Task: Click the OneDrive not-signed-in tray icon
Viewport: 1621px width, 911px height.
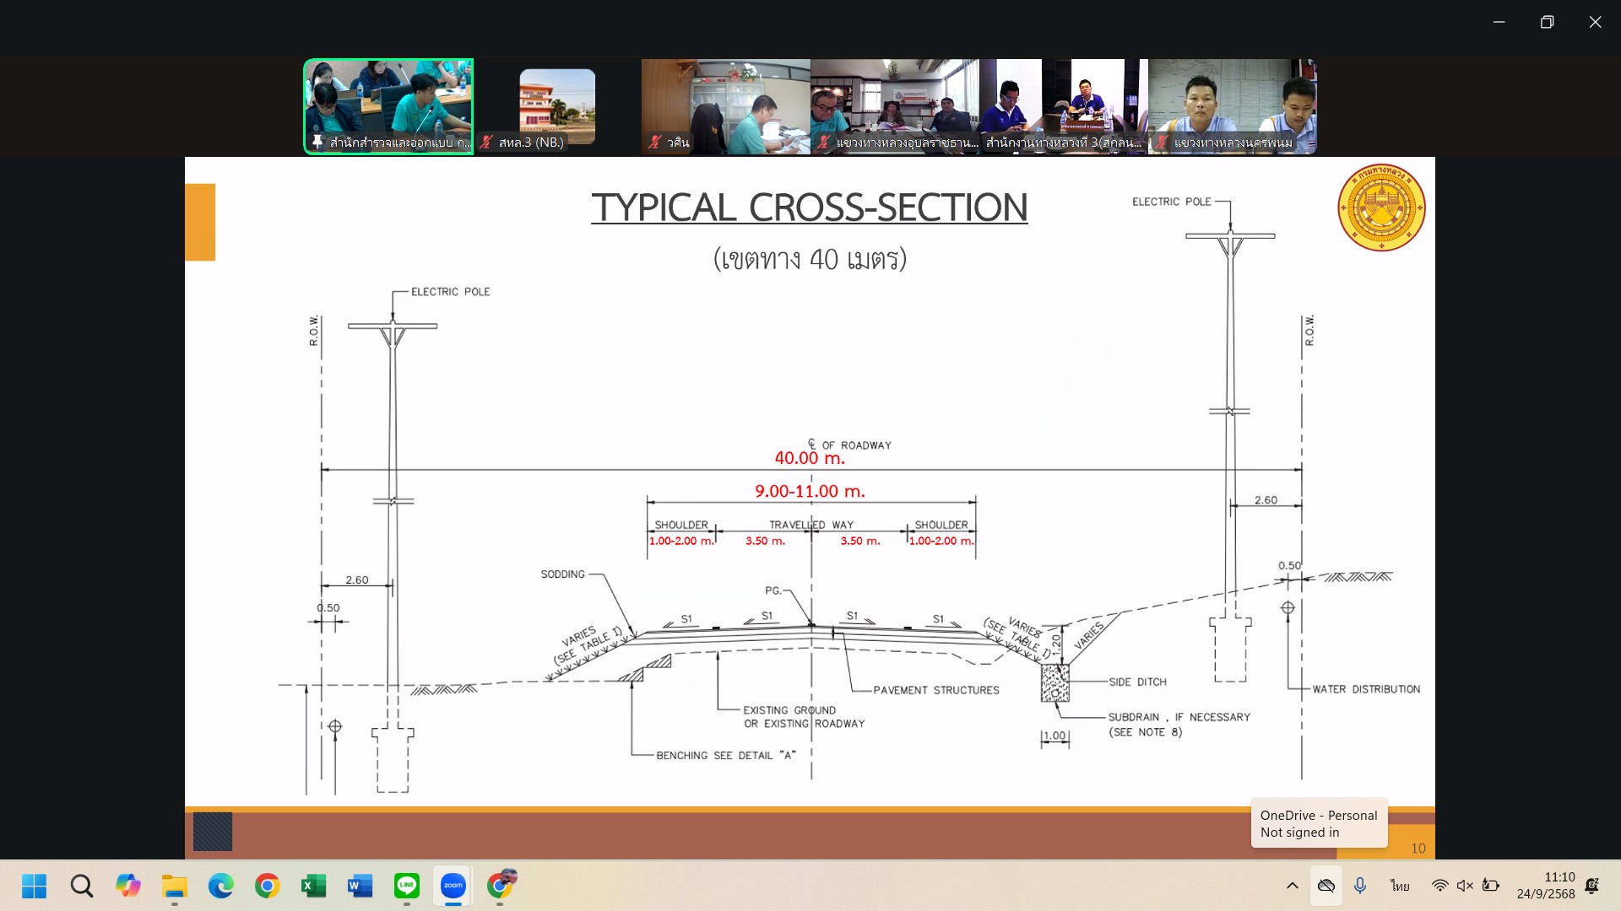Action: 1326,886
